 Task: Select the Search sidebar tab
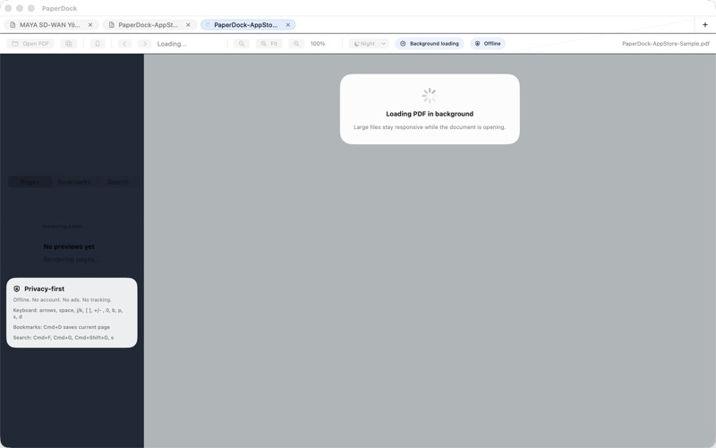click(x=118, y=182)
